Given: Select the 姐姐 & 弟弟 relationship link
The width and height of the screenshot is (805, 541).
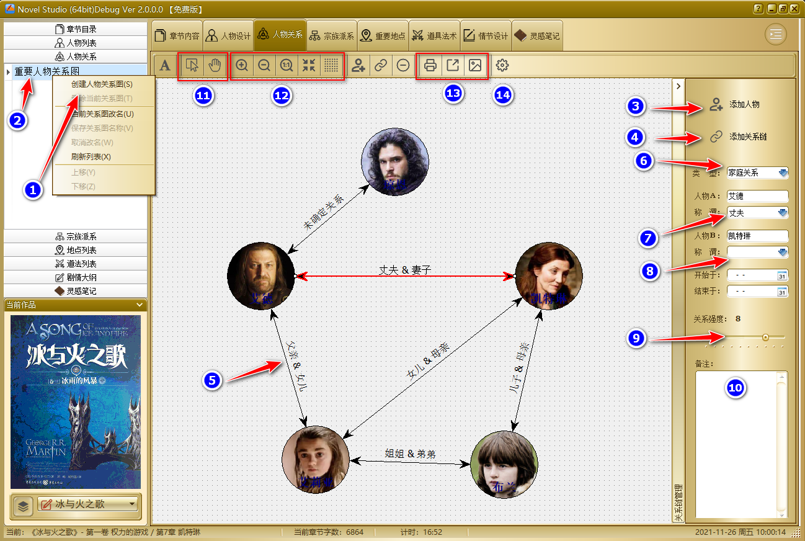Looking at the screenshot, I should [x=410, y=455].
